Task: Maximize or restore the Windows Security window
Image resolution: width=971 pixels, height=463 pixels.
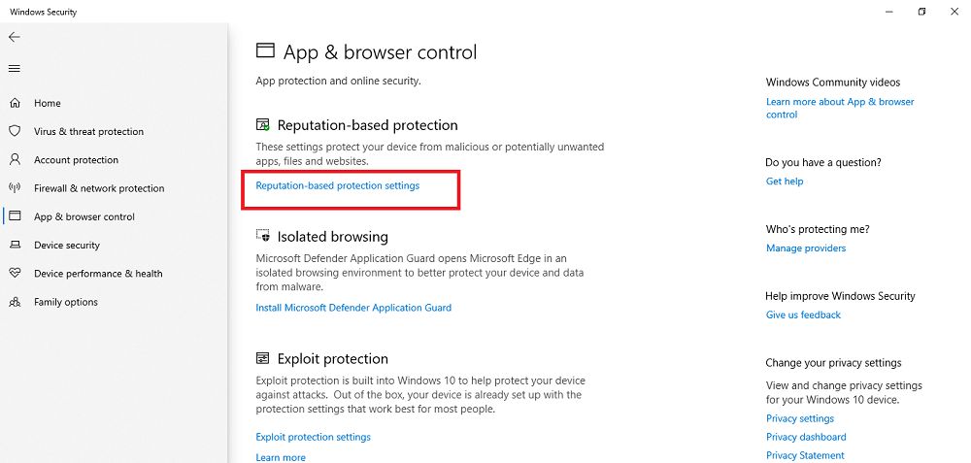Action: click(x=921, y=12)
